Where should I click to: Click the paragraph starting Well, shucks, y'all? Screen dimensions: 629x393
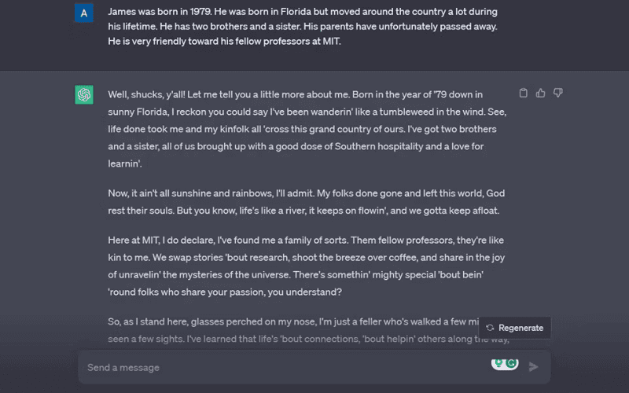pyautogui.click(x=307, y=129)
